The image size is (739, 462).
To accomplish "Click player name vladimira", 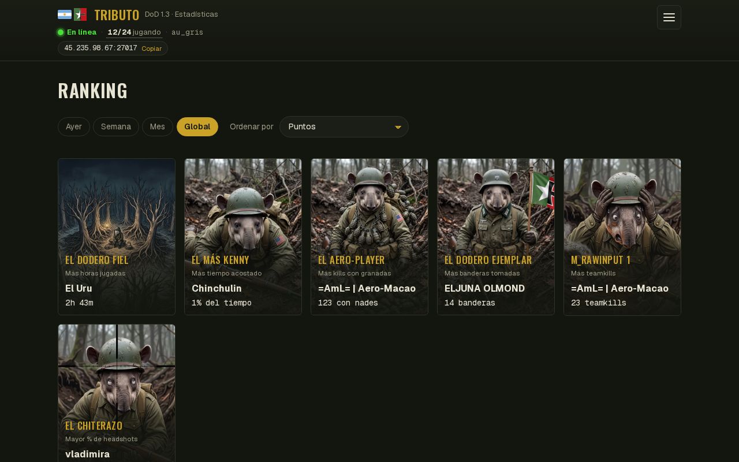I will 87,454.
